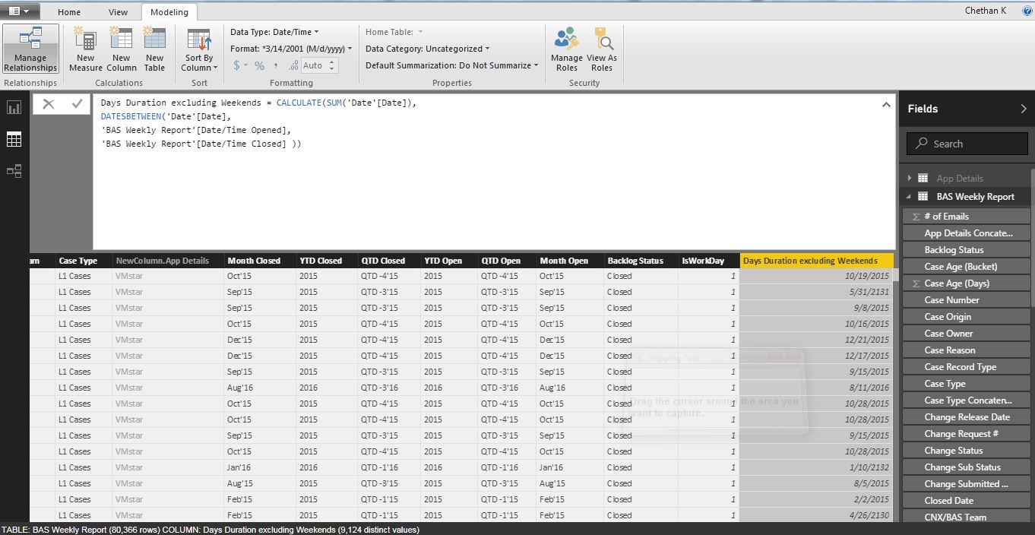Create a New Table

[154, 47]
